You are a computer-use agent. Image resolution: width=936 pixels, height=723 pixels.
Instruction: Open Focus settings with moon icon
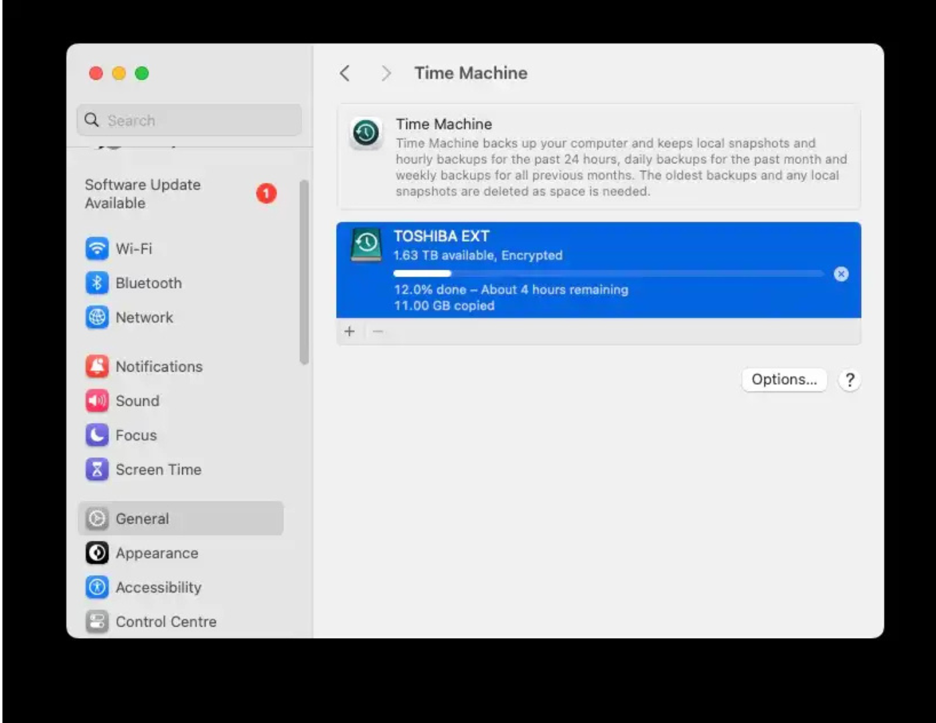(97, 435)
